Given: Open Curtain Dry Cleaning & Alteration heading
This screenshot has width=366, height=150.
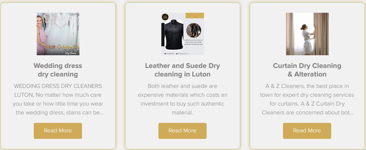Looking at the screenshot, I should point(307,70).
